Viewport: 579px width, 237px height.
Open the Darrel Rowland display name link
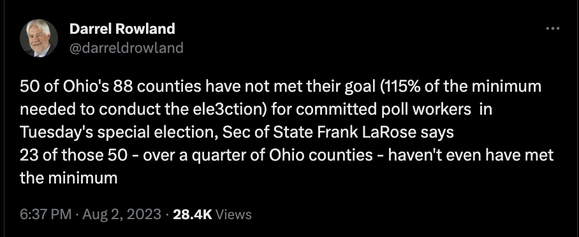coord(122,29)
